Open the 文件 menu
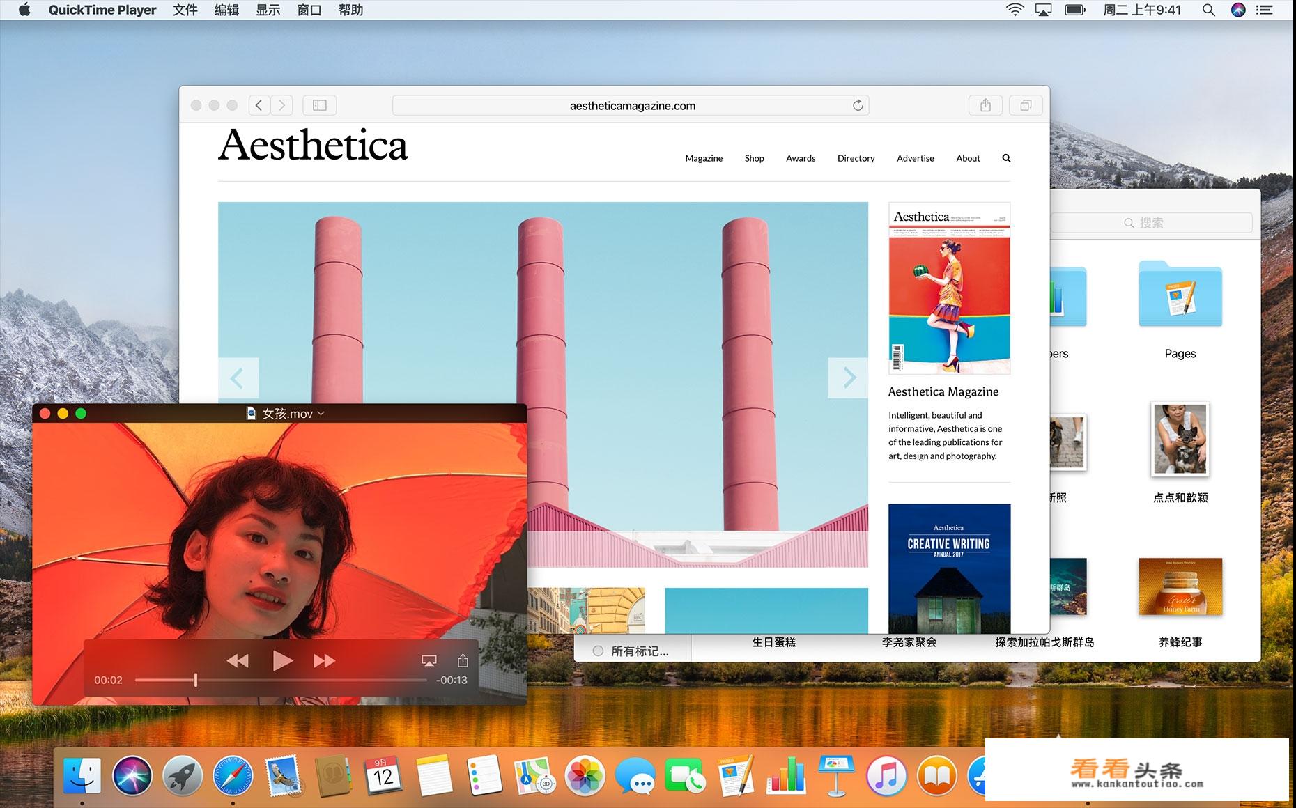 click(185, 10)
